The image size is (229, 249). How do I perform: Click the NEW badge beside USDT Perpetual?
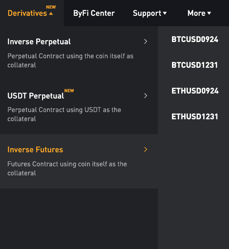69,91
